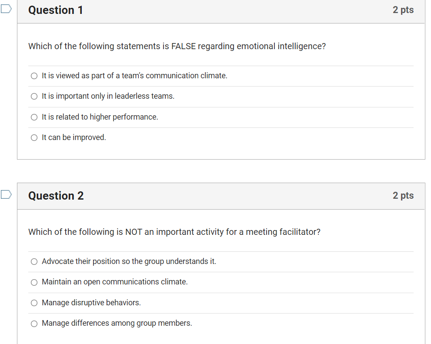Image resolution: width=431 pixels, height=344 pixels.
Task: Select the communication climate answer in Question 1
Action: click(x=34, y=76)
